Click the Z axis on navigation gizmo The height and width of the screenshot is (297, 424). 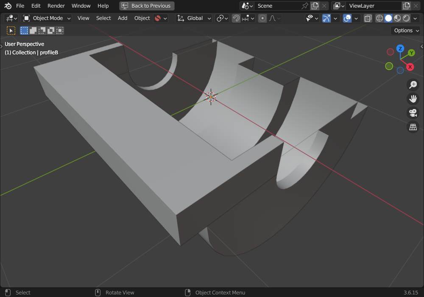[400, 49]
